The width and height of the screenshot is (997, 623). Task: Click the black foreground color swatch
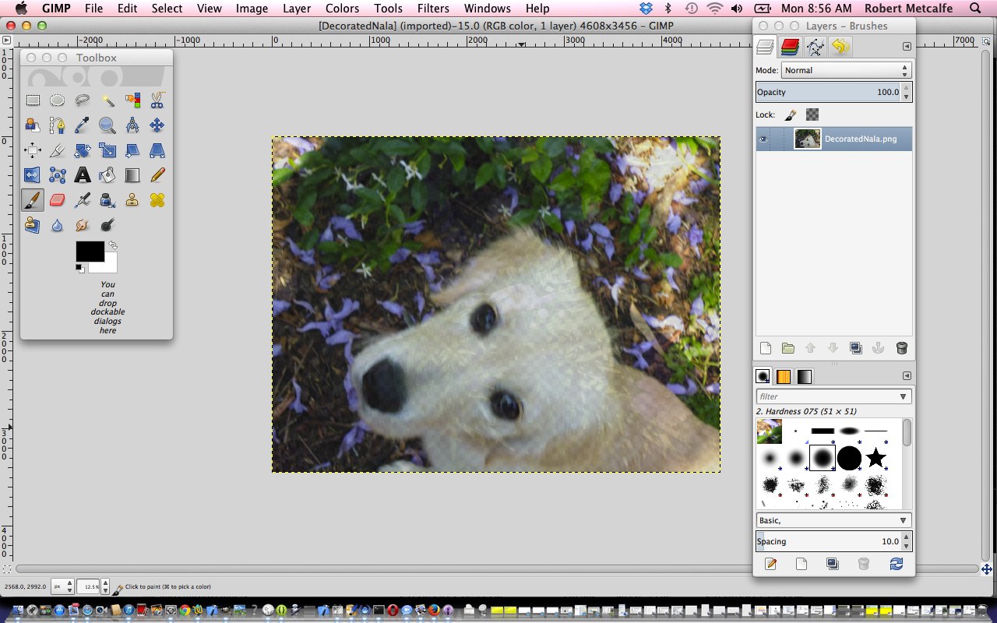(89, 251)
